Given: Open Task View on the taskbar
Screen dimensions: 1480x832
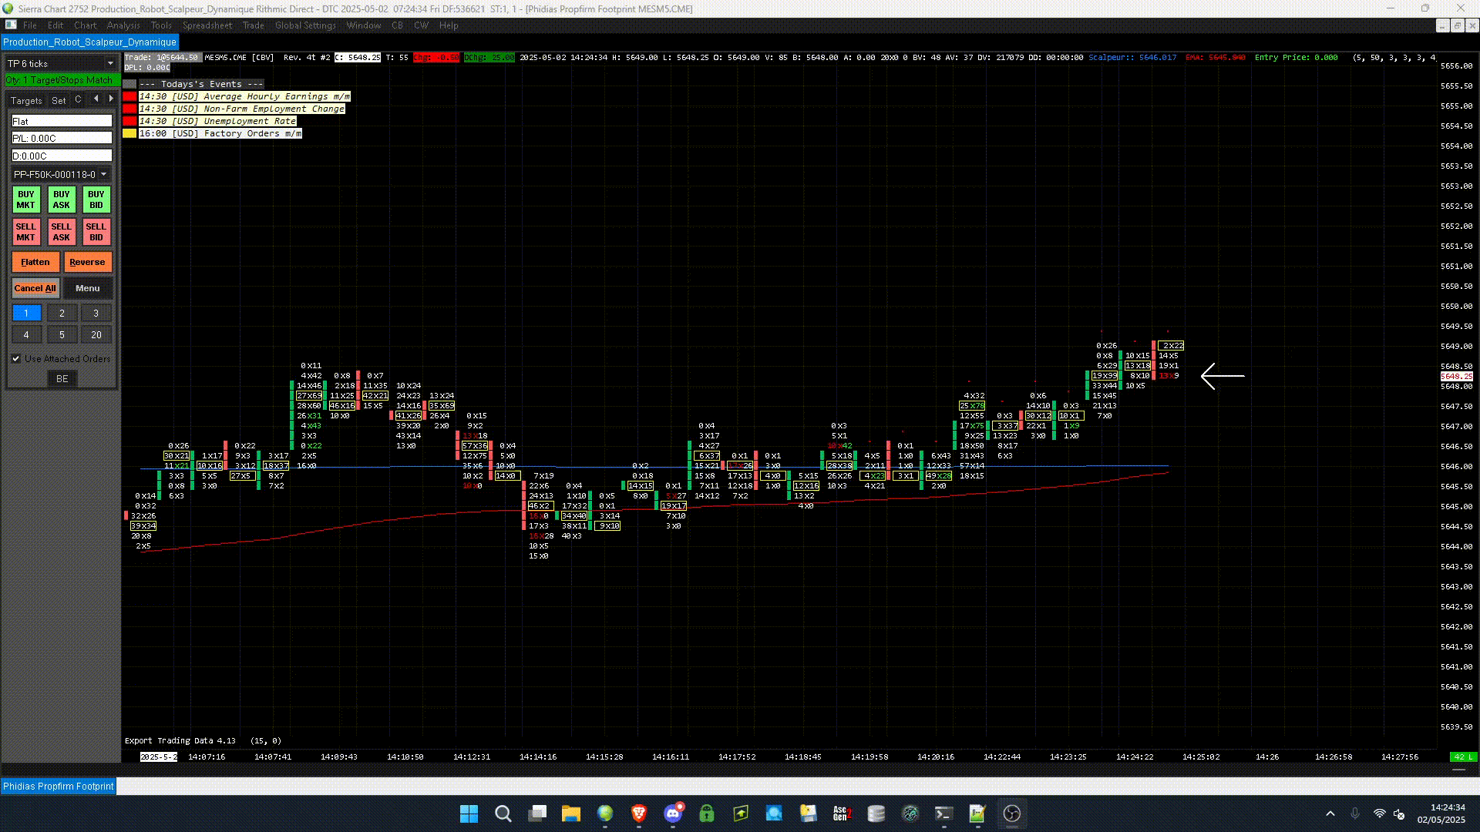Looking at the screenshot, I should point(537,814).
